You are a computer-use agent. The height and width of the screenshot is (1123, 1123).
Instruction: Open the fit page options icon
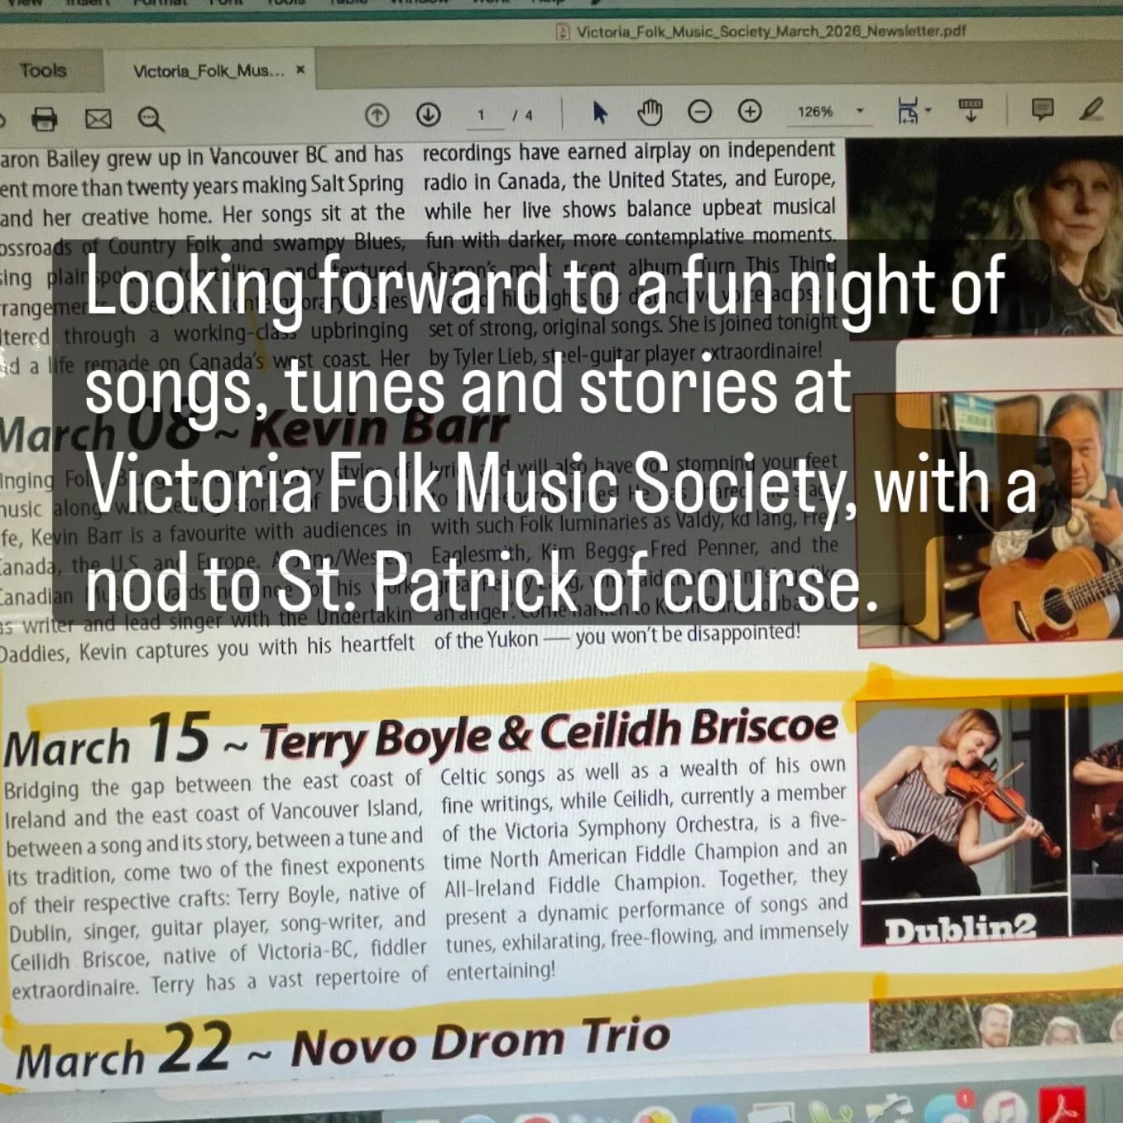pos(913,110)
